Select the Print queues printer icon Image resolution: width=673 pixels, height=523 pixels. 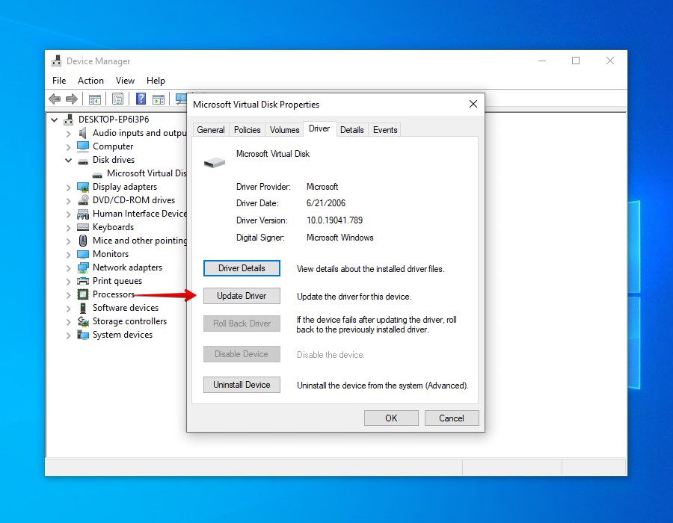pos(83,281)
